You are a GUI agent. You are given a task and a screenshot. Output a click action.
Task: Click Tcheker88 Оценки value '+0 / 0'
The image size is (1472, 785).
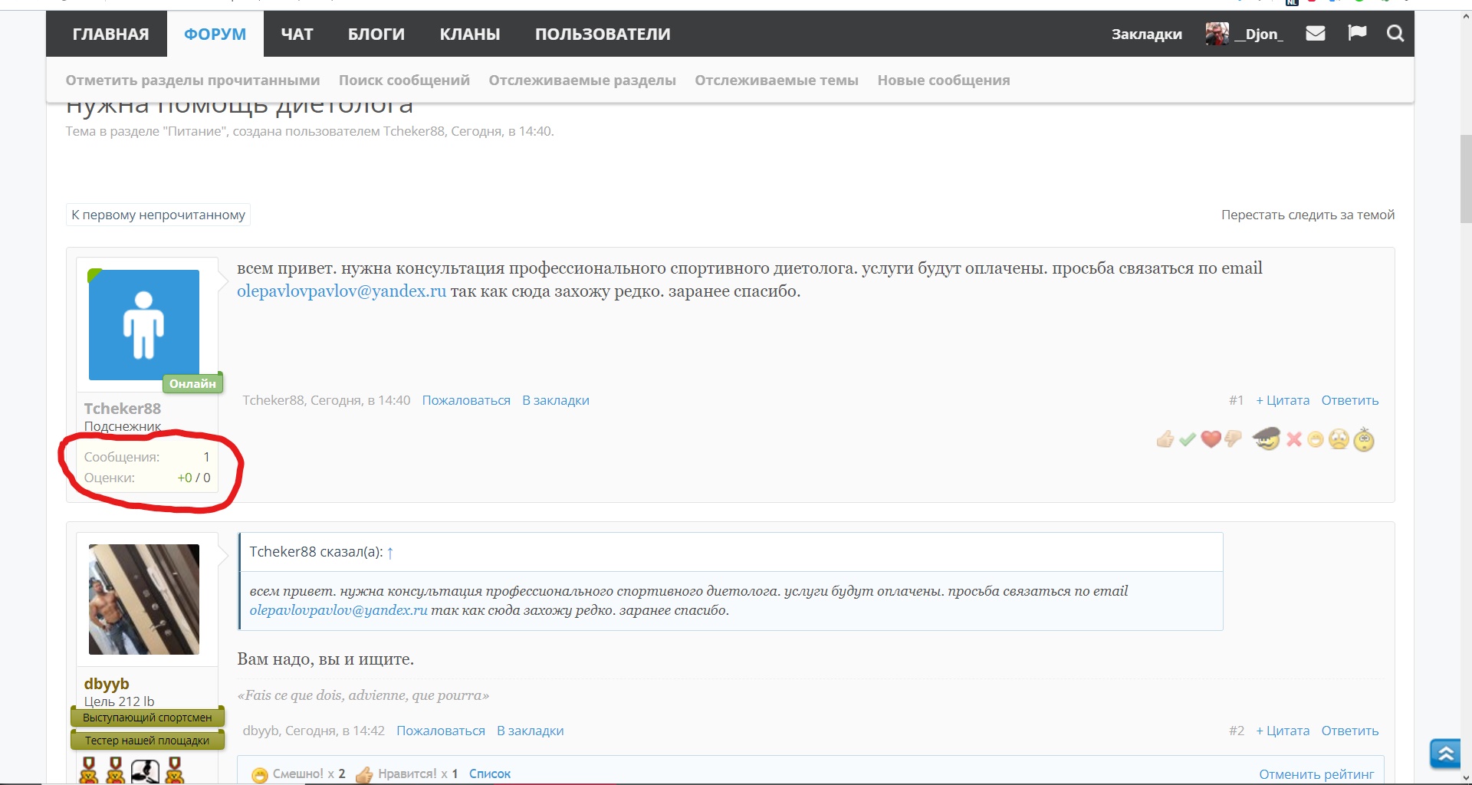coord(194,478)
